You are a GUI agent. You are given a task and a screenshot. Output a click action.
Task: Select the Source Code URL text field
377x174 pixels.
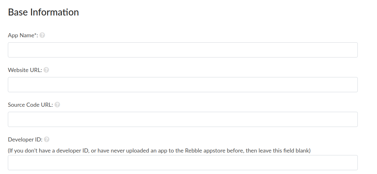[183, 119]
